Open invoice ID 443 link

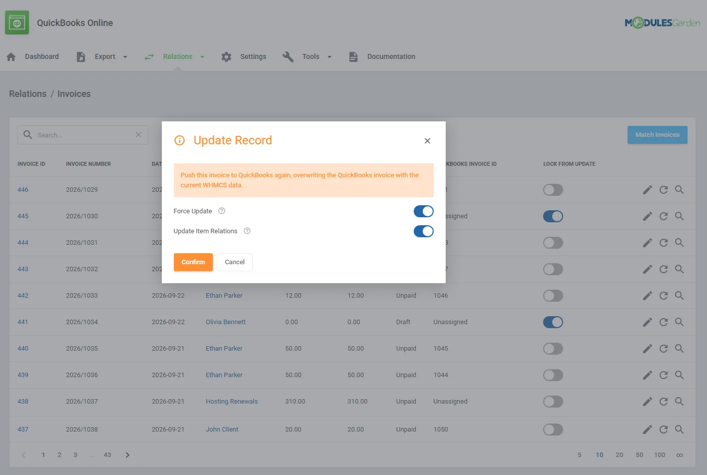[23, 269]
